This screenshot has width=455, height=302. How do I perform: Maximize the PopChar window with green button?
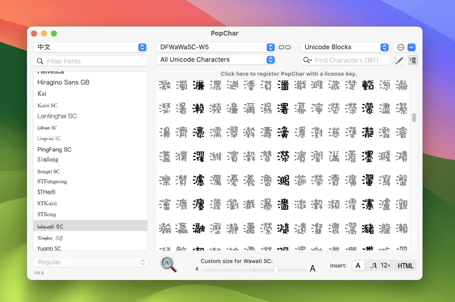click(x=54, y=33)
